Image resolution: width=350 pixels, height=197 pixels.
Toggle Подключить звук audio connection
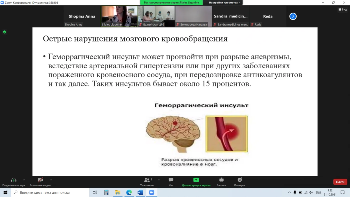(x=14, y=182)
